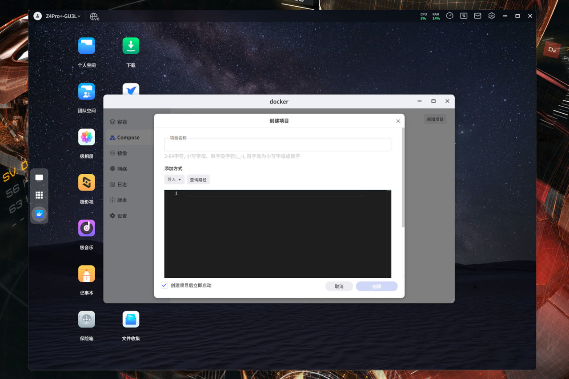Click into the compose code editor
The width and height of the screenshot is (569, 379).
click(278, 234)
